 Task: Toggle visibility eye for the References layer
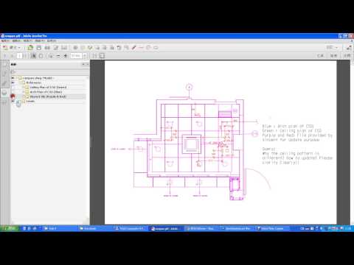point(13,82)
